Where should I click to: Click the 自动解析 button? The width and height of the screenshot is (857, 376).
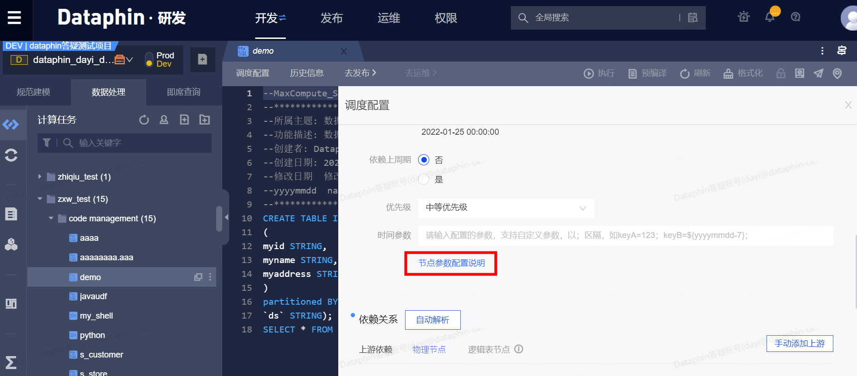point(433,320)
